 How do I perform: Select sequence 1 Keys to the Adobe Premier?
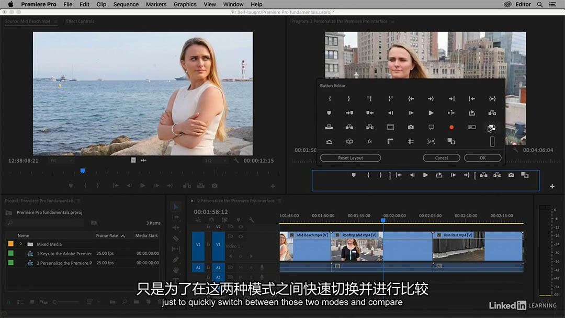[x=64, y=254]
